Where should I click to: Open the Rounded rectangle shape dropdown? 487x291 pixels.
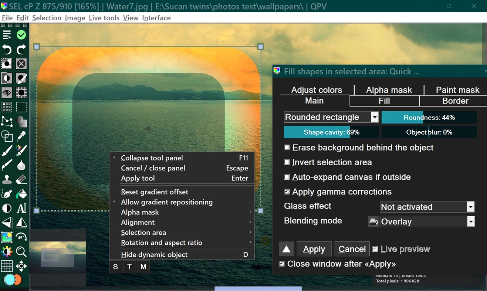click(x=374, y=117)
